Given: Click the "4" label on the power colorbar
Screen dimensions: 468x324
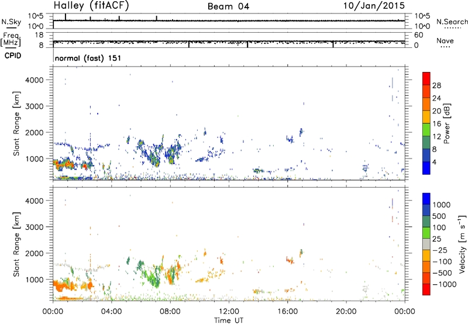Looking at the screenshot, I should 435,162.
